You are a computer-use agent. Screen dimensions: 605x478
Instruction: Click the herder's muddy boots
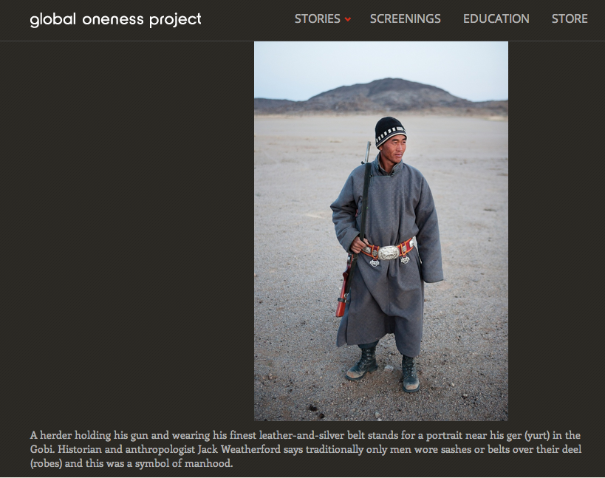point(384,369)
